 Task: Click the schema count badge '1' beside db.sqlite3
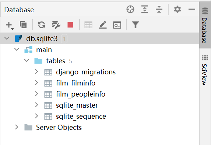click(x=64, y=39)
